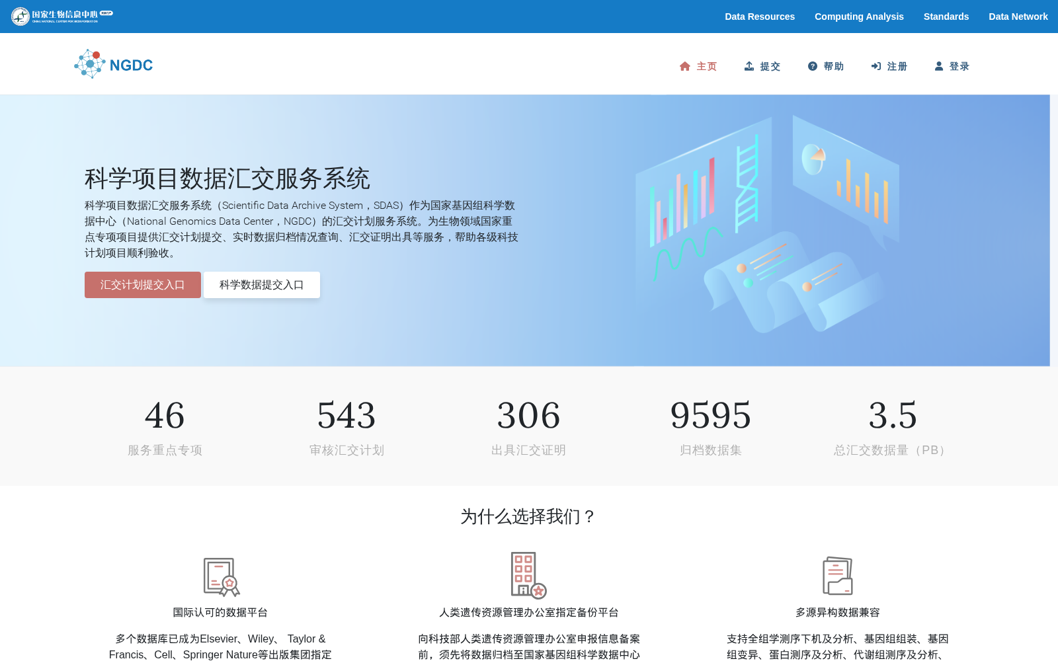Click the 汇交计划提交入口 button
The width and height of the screenshot is (1058, 661).
coord(143,285)
